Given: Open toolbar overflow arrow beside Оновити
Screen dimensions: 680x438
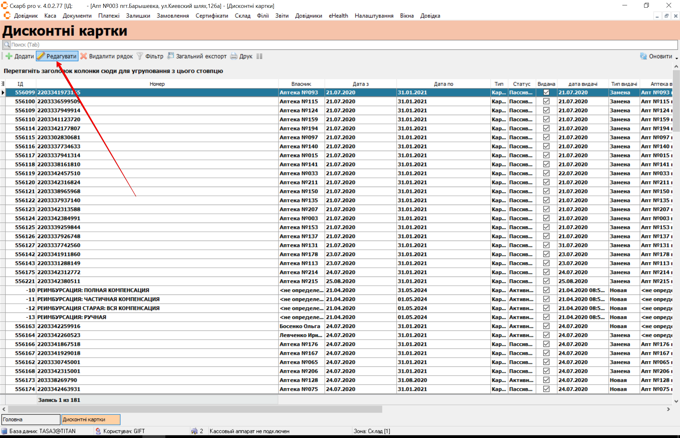Looking at the screenshot, I should click(x=677, y=58).
